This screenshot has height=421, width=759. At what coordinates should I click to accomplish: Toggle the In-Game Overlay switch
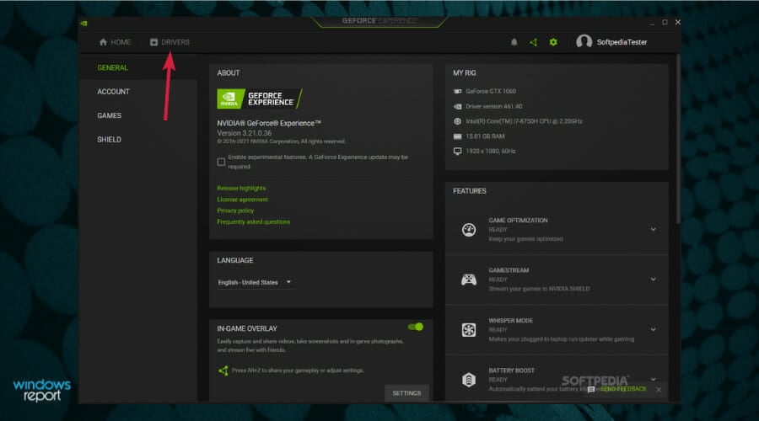pyautogui.click(x=416, y=328)
